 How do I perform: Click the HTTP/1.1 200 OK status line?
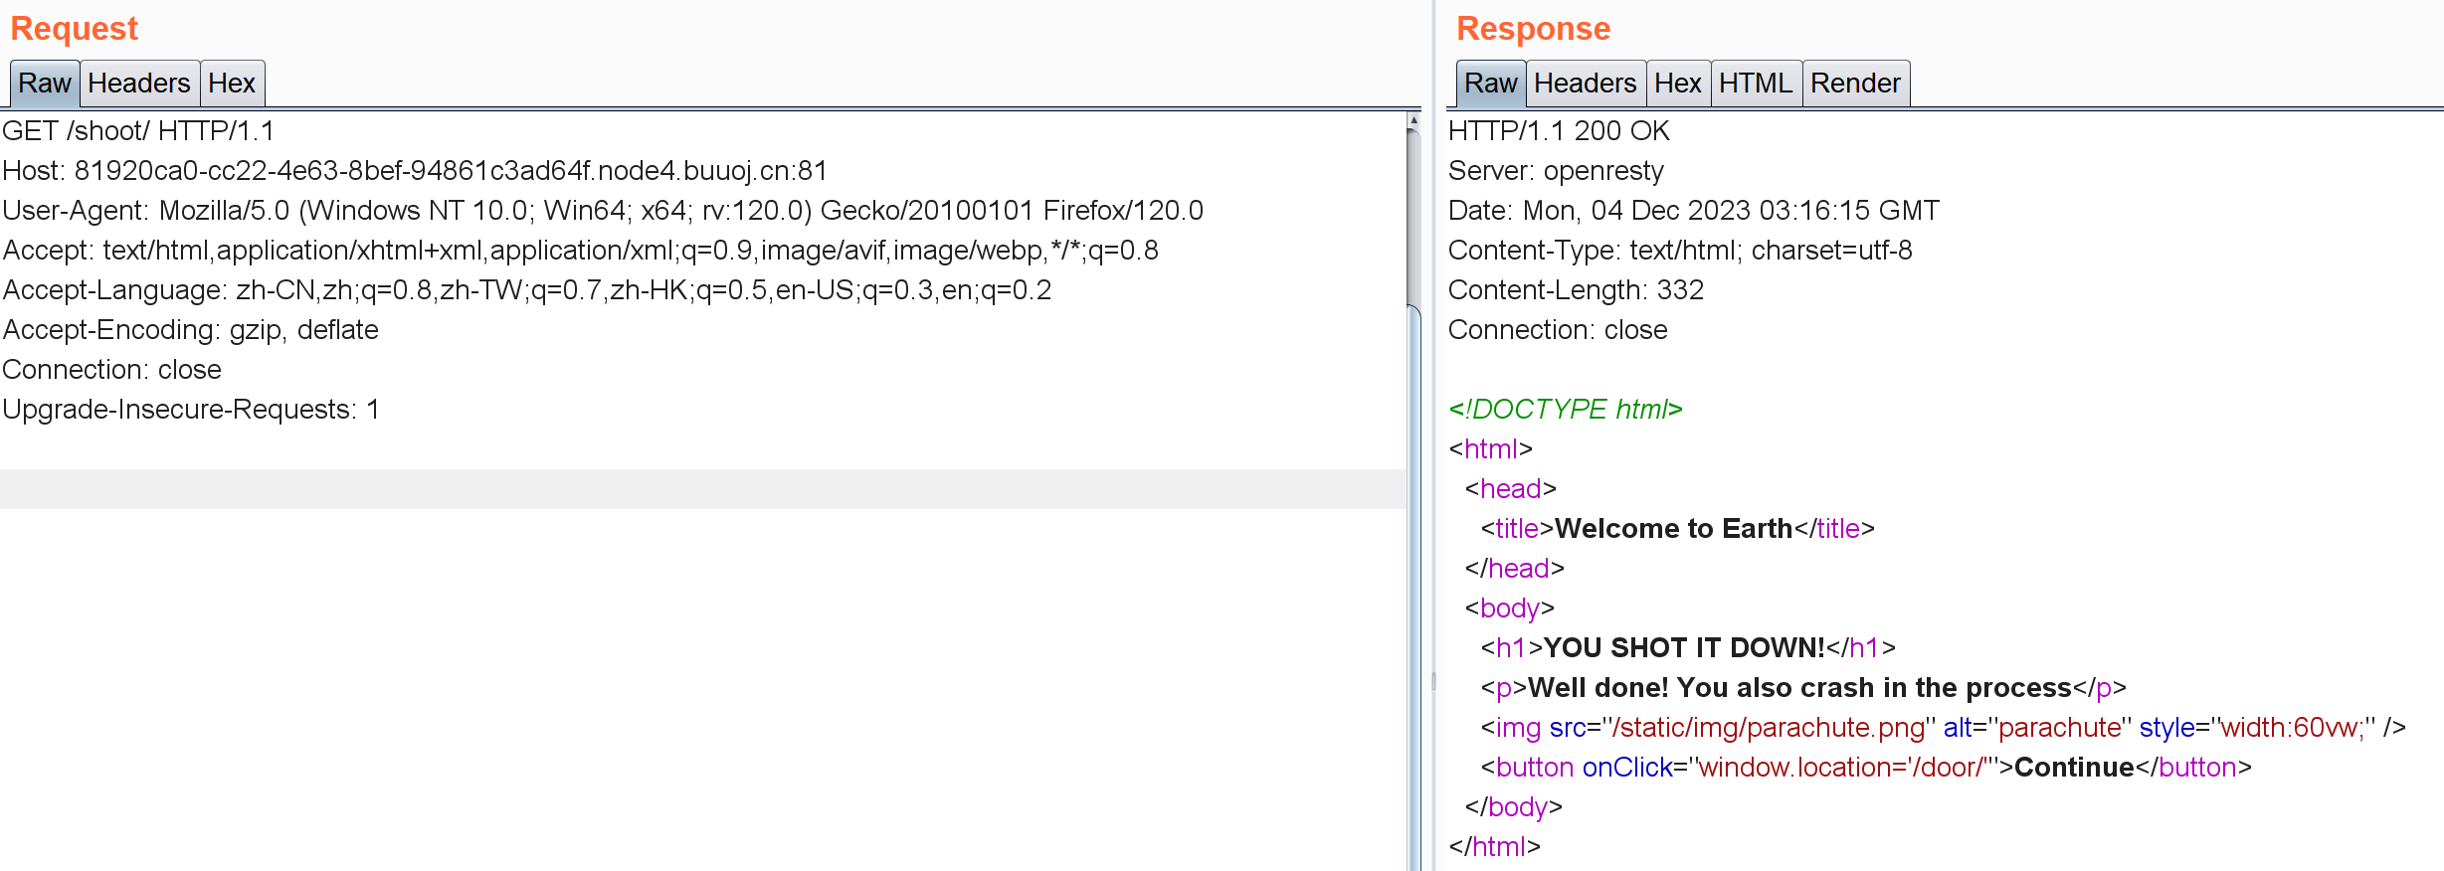(x=1559, y=131)
